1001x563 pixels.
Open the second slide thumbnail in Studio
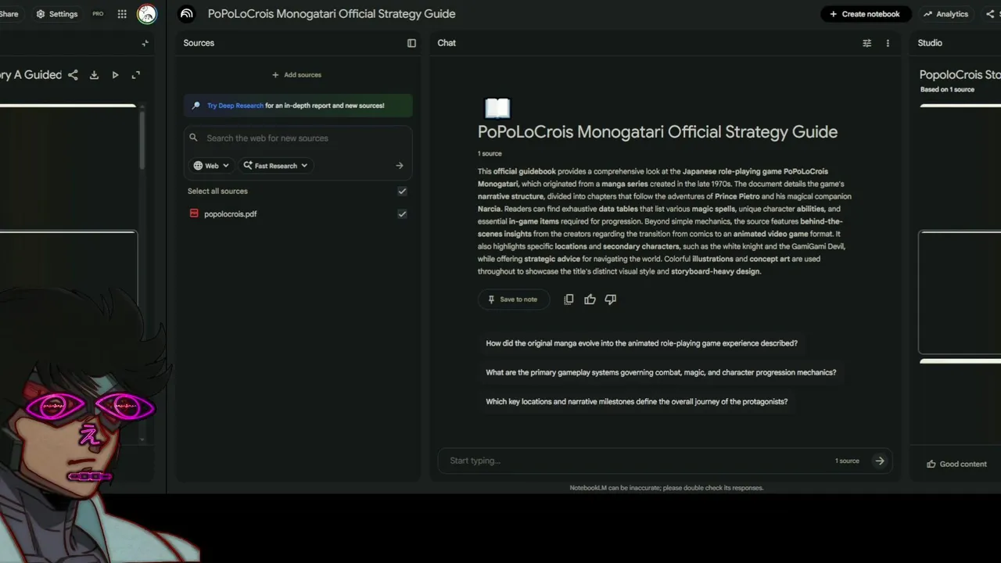960,292
